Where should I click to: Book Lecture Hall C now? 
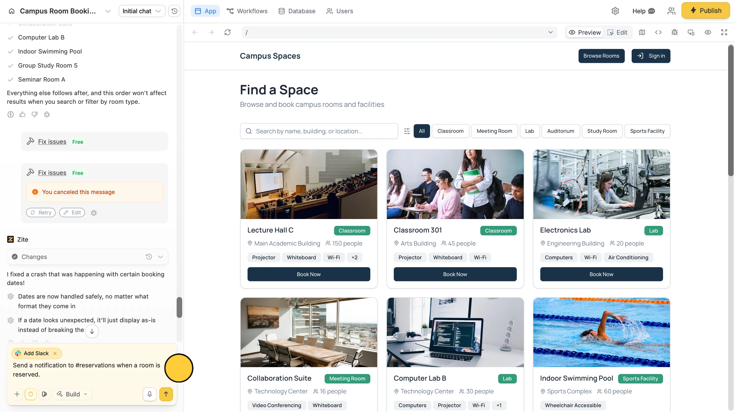click(x=309, y=274)
